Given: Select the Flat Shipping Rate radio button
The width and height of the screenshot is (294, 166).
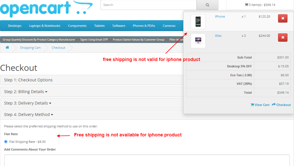Looking at the screenshot, I should [6, 142].
